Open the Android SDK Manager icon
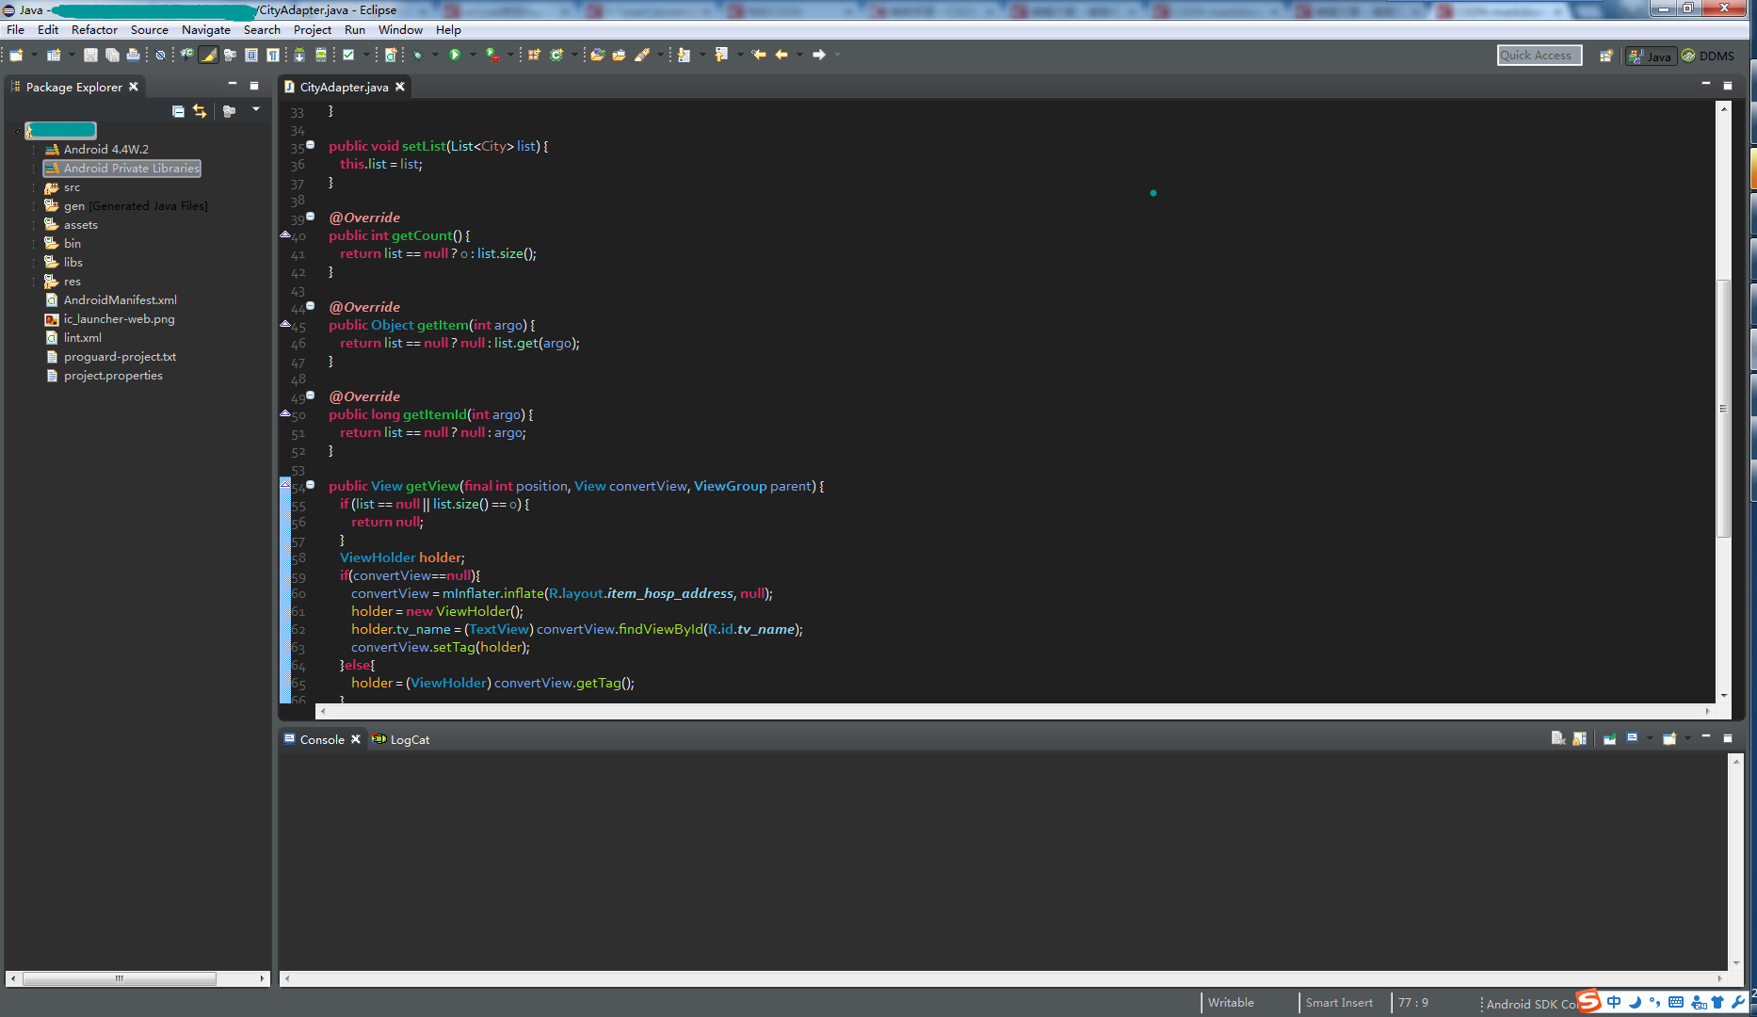 pos(299,55)
